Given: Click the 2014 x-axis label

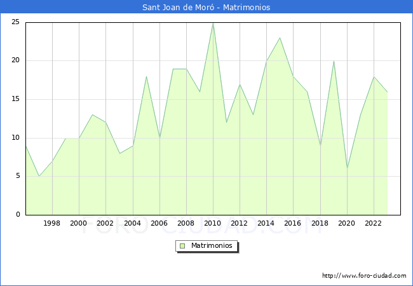Looking at the screenshot, I should coord(266,223).
